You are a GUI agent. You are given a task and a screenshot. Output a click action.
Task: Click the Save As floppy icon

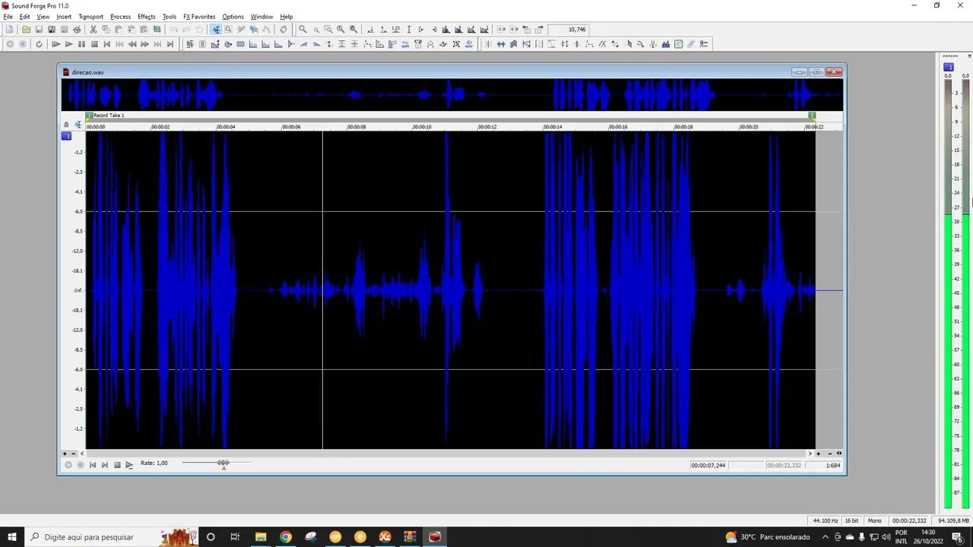52,30
